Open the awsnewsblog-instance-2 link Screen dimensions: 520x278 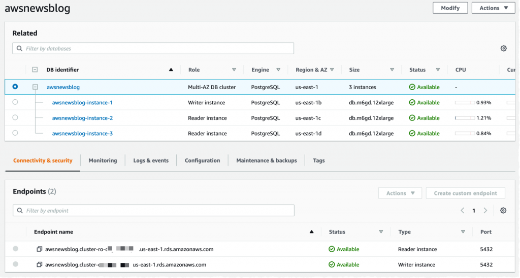82,118
